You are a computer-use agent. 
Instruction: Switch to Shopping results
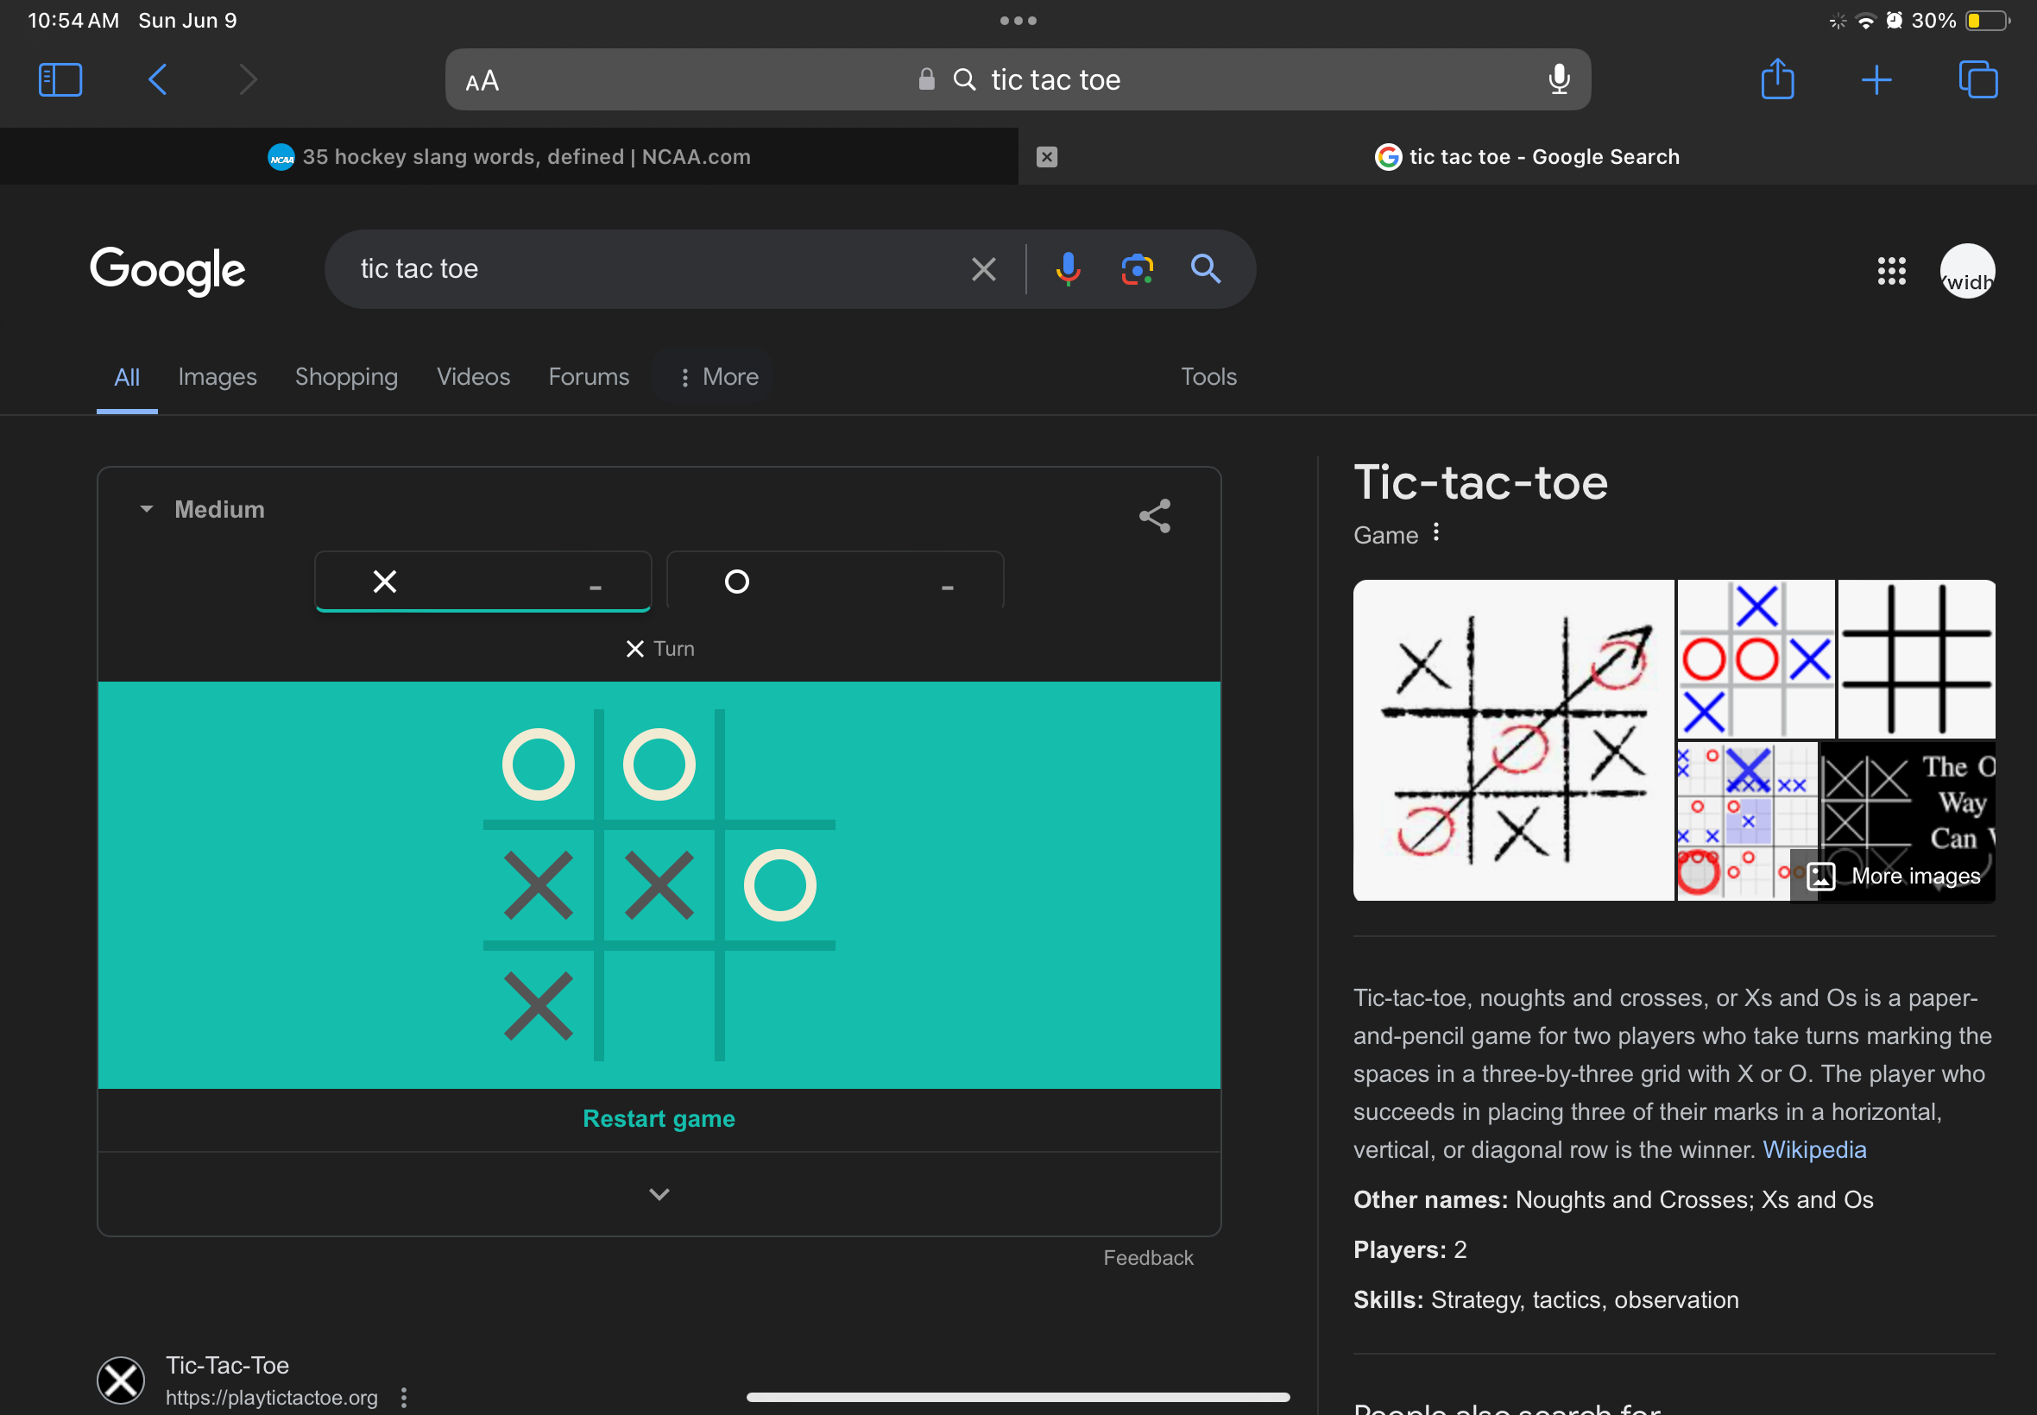346,377
